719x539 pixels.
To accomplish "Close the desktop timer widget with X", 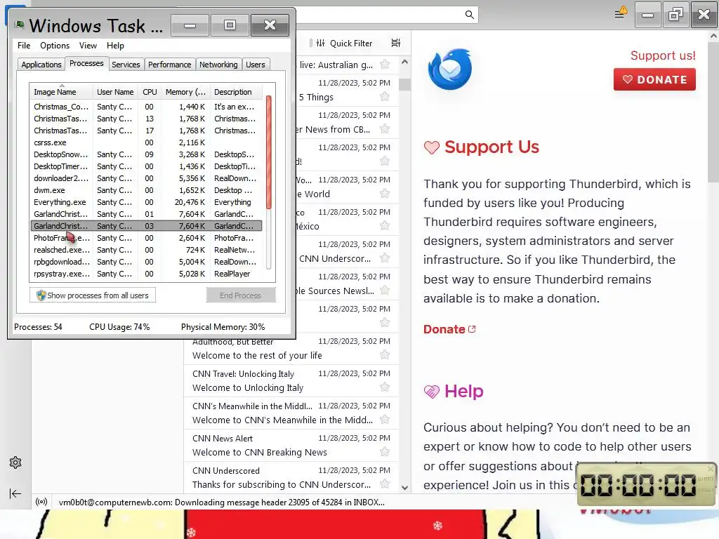I will coord(711,468).
